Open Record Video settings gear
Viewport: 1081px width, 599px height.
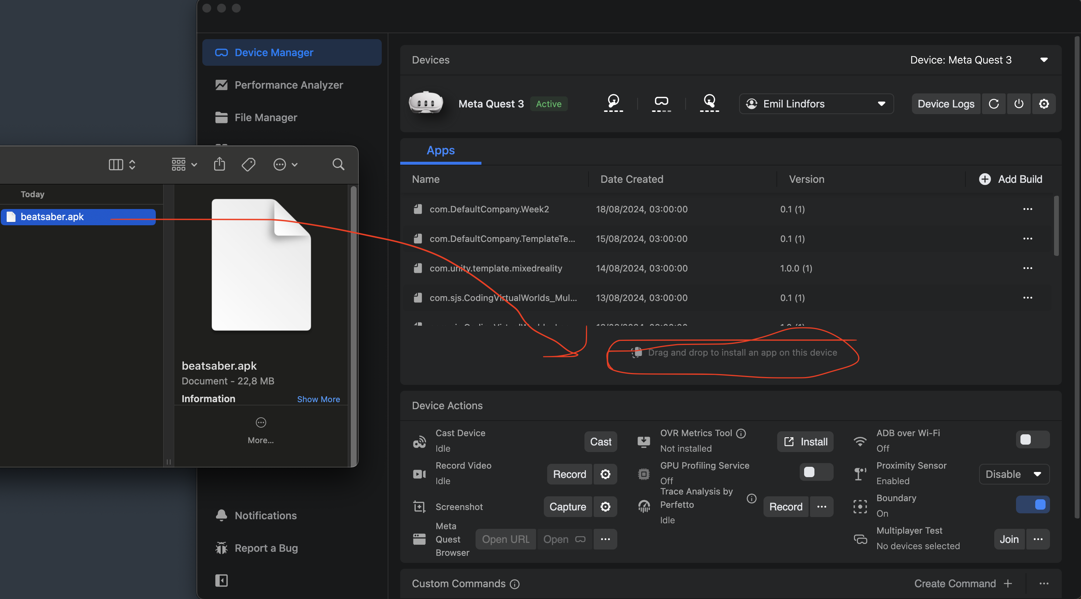[605, 474]
